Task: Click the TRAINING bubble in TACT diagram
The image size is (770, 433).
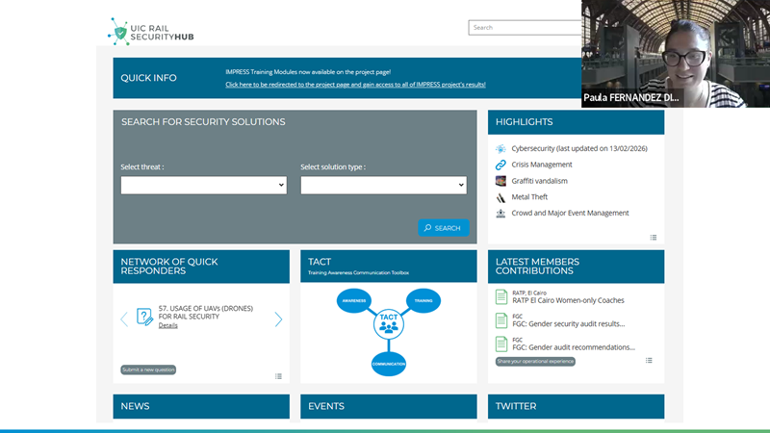Action: 423,300
